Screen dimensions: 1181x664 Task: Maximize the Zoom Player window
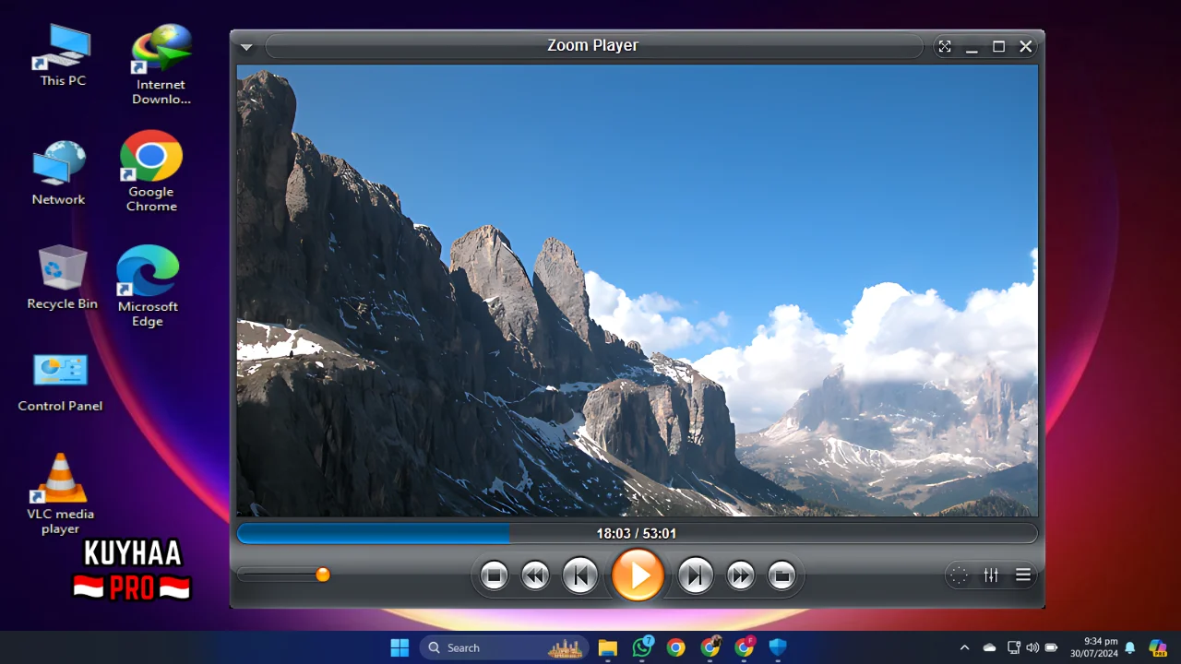point(998,46)
